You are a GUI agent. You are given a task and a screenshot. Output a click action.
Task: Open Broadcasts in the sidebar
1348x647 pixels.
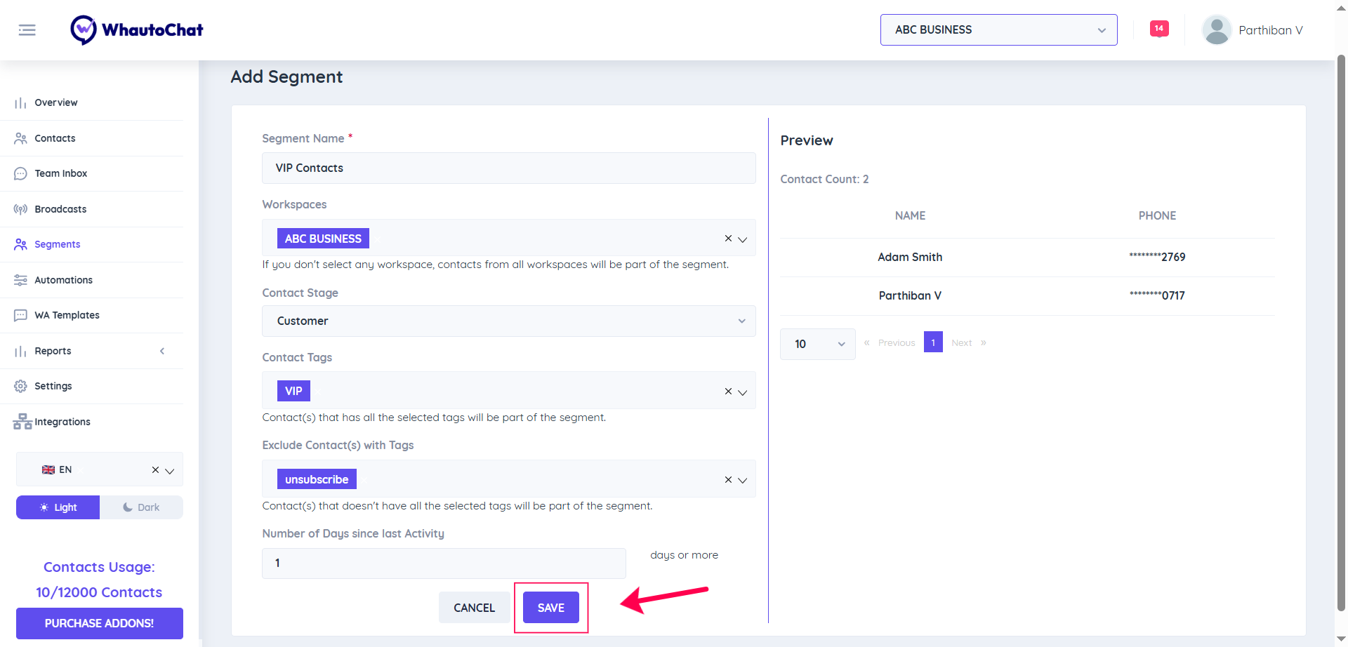[x=60, y=209]
